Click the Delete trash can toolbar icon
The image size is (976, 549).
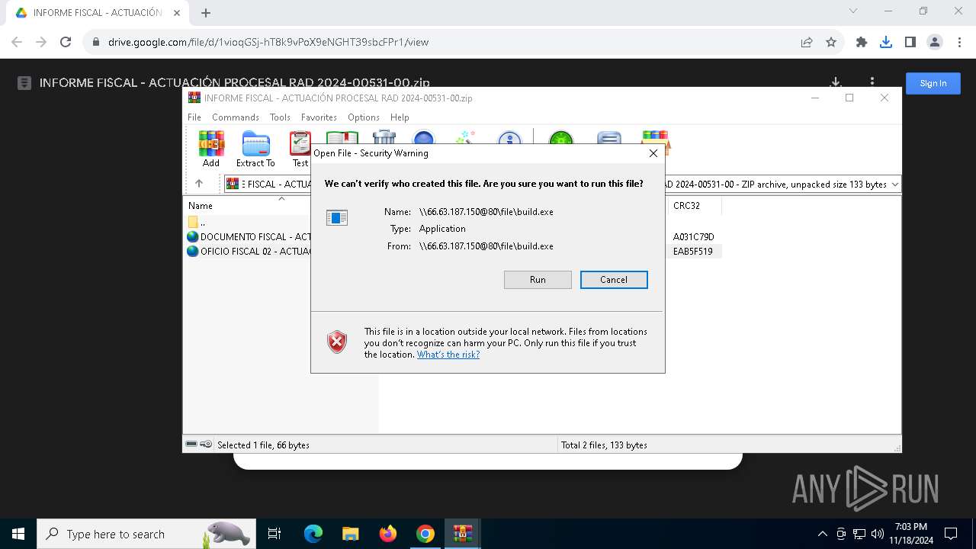[x=384, y=137]
